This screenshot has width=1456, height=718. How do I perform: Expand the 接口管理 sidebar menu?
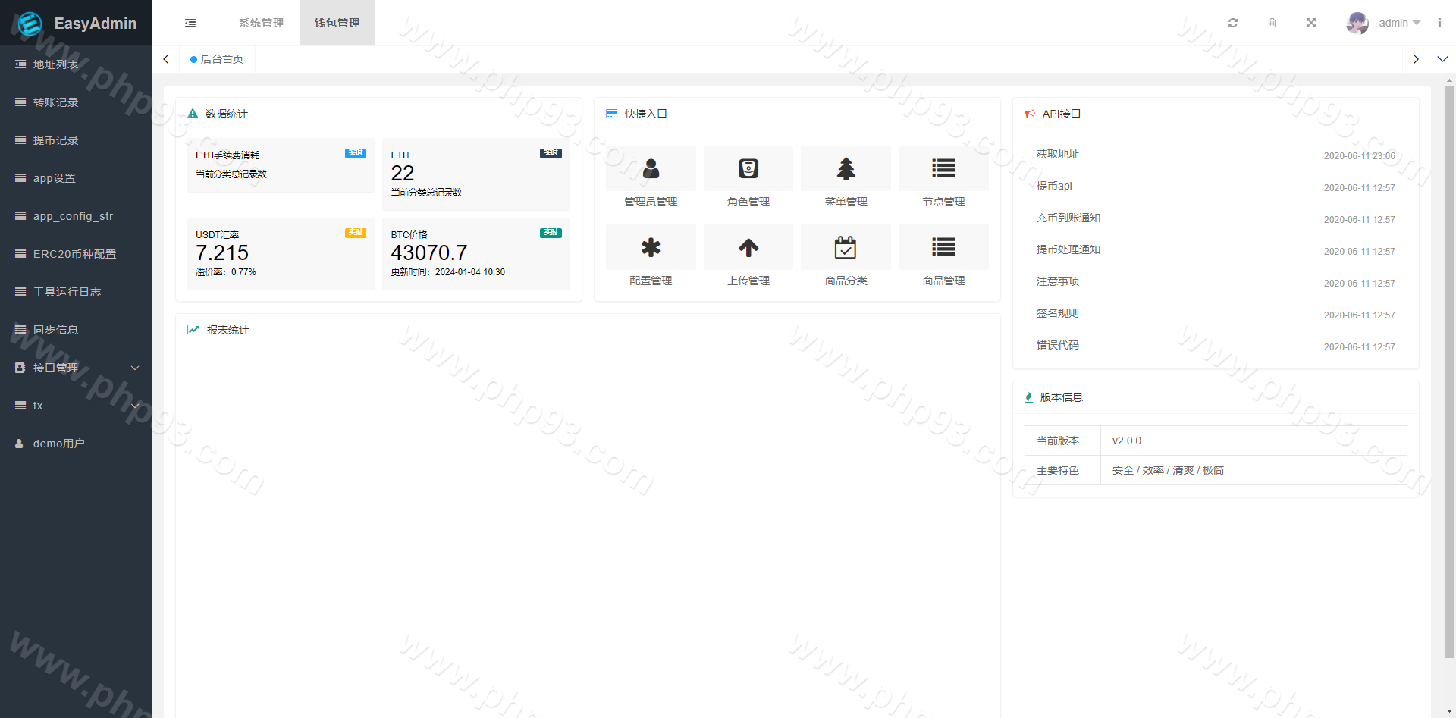pyautogui.click(x=76, y=368)
